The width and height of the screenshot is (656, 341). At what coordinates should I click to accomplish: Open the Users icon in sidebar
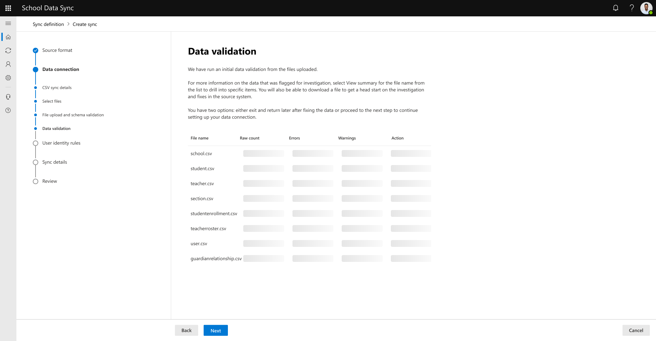(x=8, y=64)
